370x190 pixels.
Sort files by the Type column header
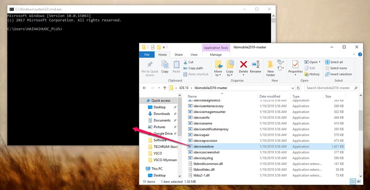[x=296, y=96]
